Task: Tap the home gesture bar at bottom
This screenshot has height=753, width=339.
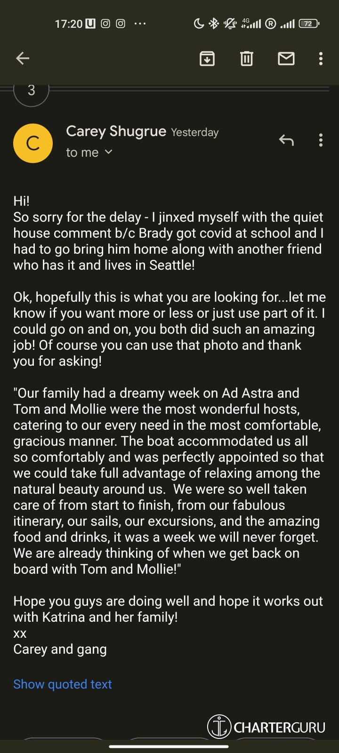Action: pos(169,746)
